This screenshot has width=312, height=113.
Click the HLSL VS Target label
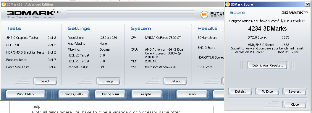79,55
